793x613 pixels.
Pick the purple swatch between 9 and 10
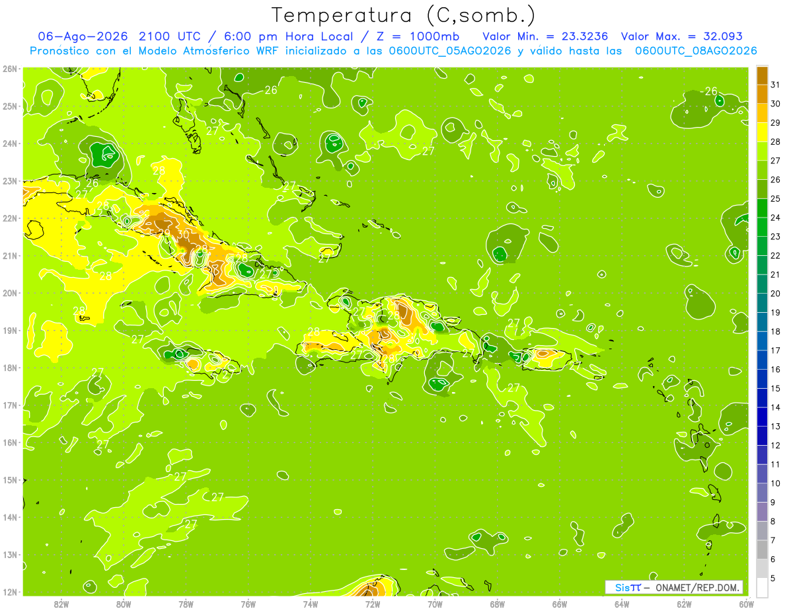point(762,493)
